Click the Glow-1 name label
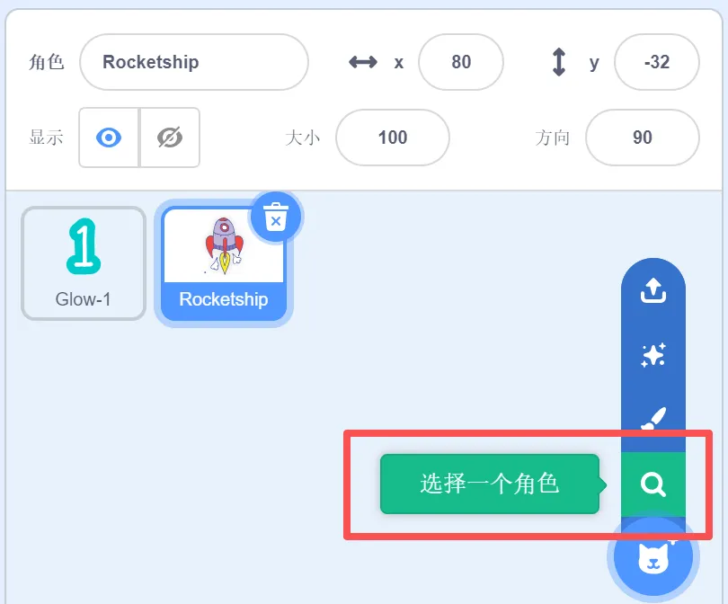 [x=84, y=299]
